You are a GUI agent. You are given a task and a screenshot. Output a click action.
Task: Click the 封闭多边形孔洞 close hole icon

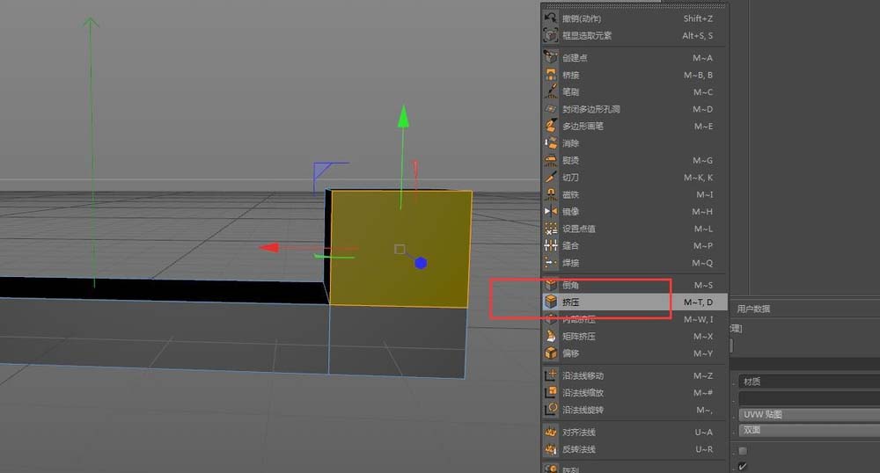click(x=551, y=109)
